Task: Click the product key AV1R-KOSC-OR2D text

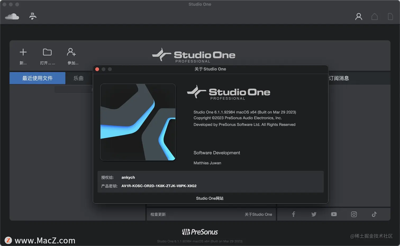Action: 159,186
